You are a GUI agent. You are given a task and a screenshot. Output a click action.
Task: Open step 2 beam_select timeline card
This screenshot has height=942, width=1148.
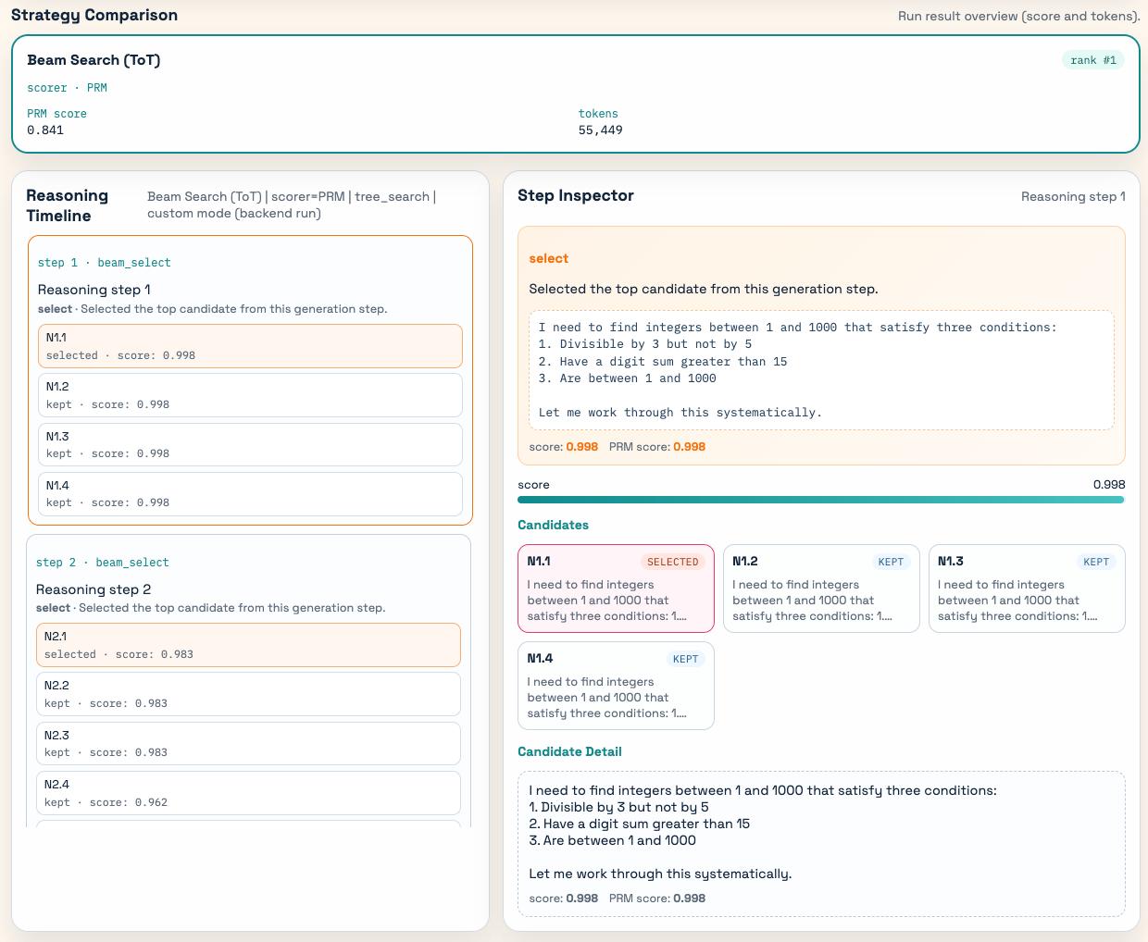[x=249, y=680]
